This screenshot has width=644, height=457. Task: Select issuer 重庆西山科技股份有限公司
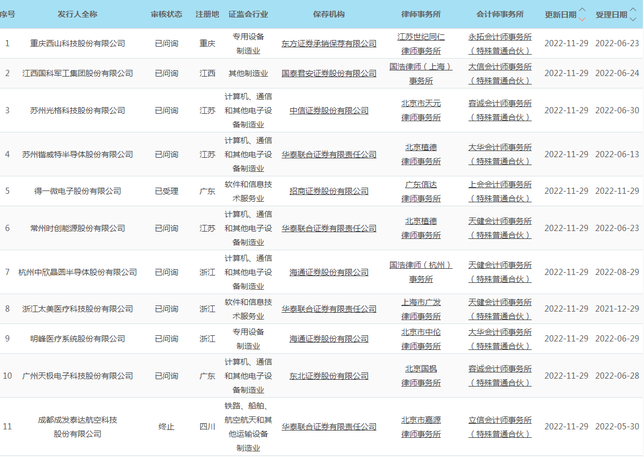tap(78, 43)
